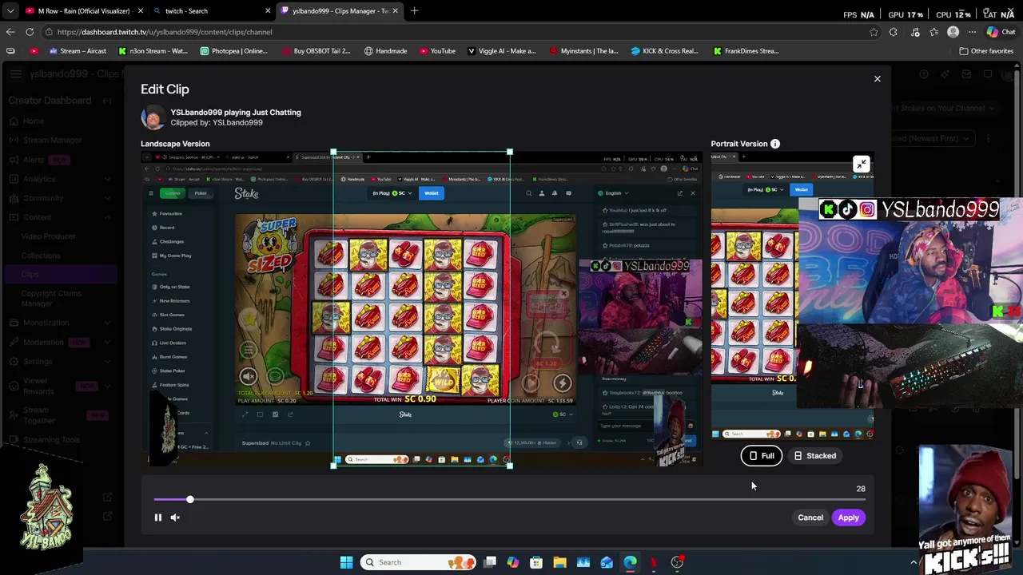The width and height of the screenshot is (1023, 575).
Task: Open n3on Stream bookmark
Action: pyautogui.click(x=153, y=51)
